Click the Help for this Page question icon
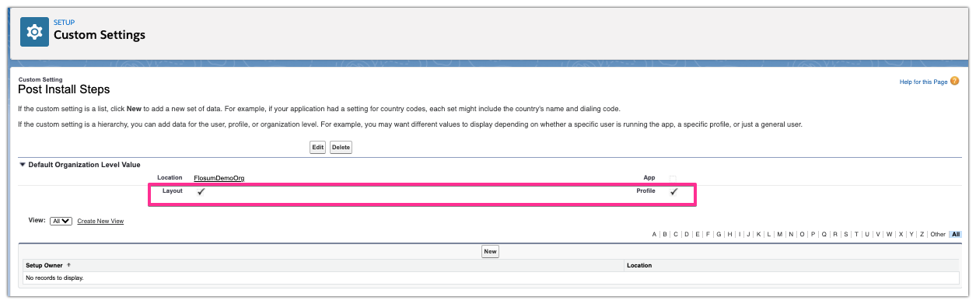The image size is (976, 304). pos(954,81)
